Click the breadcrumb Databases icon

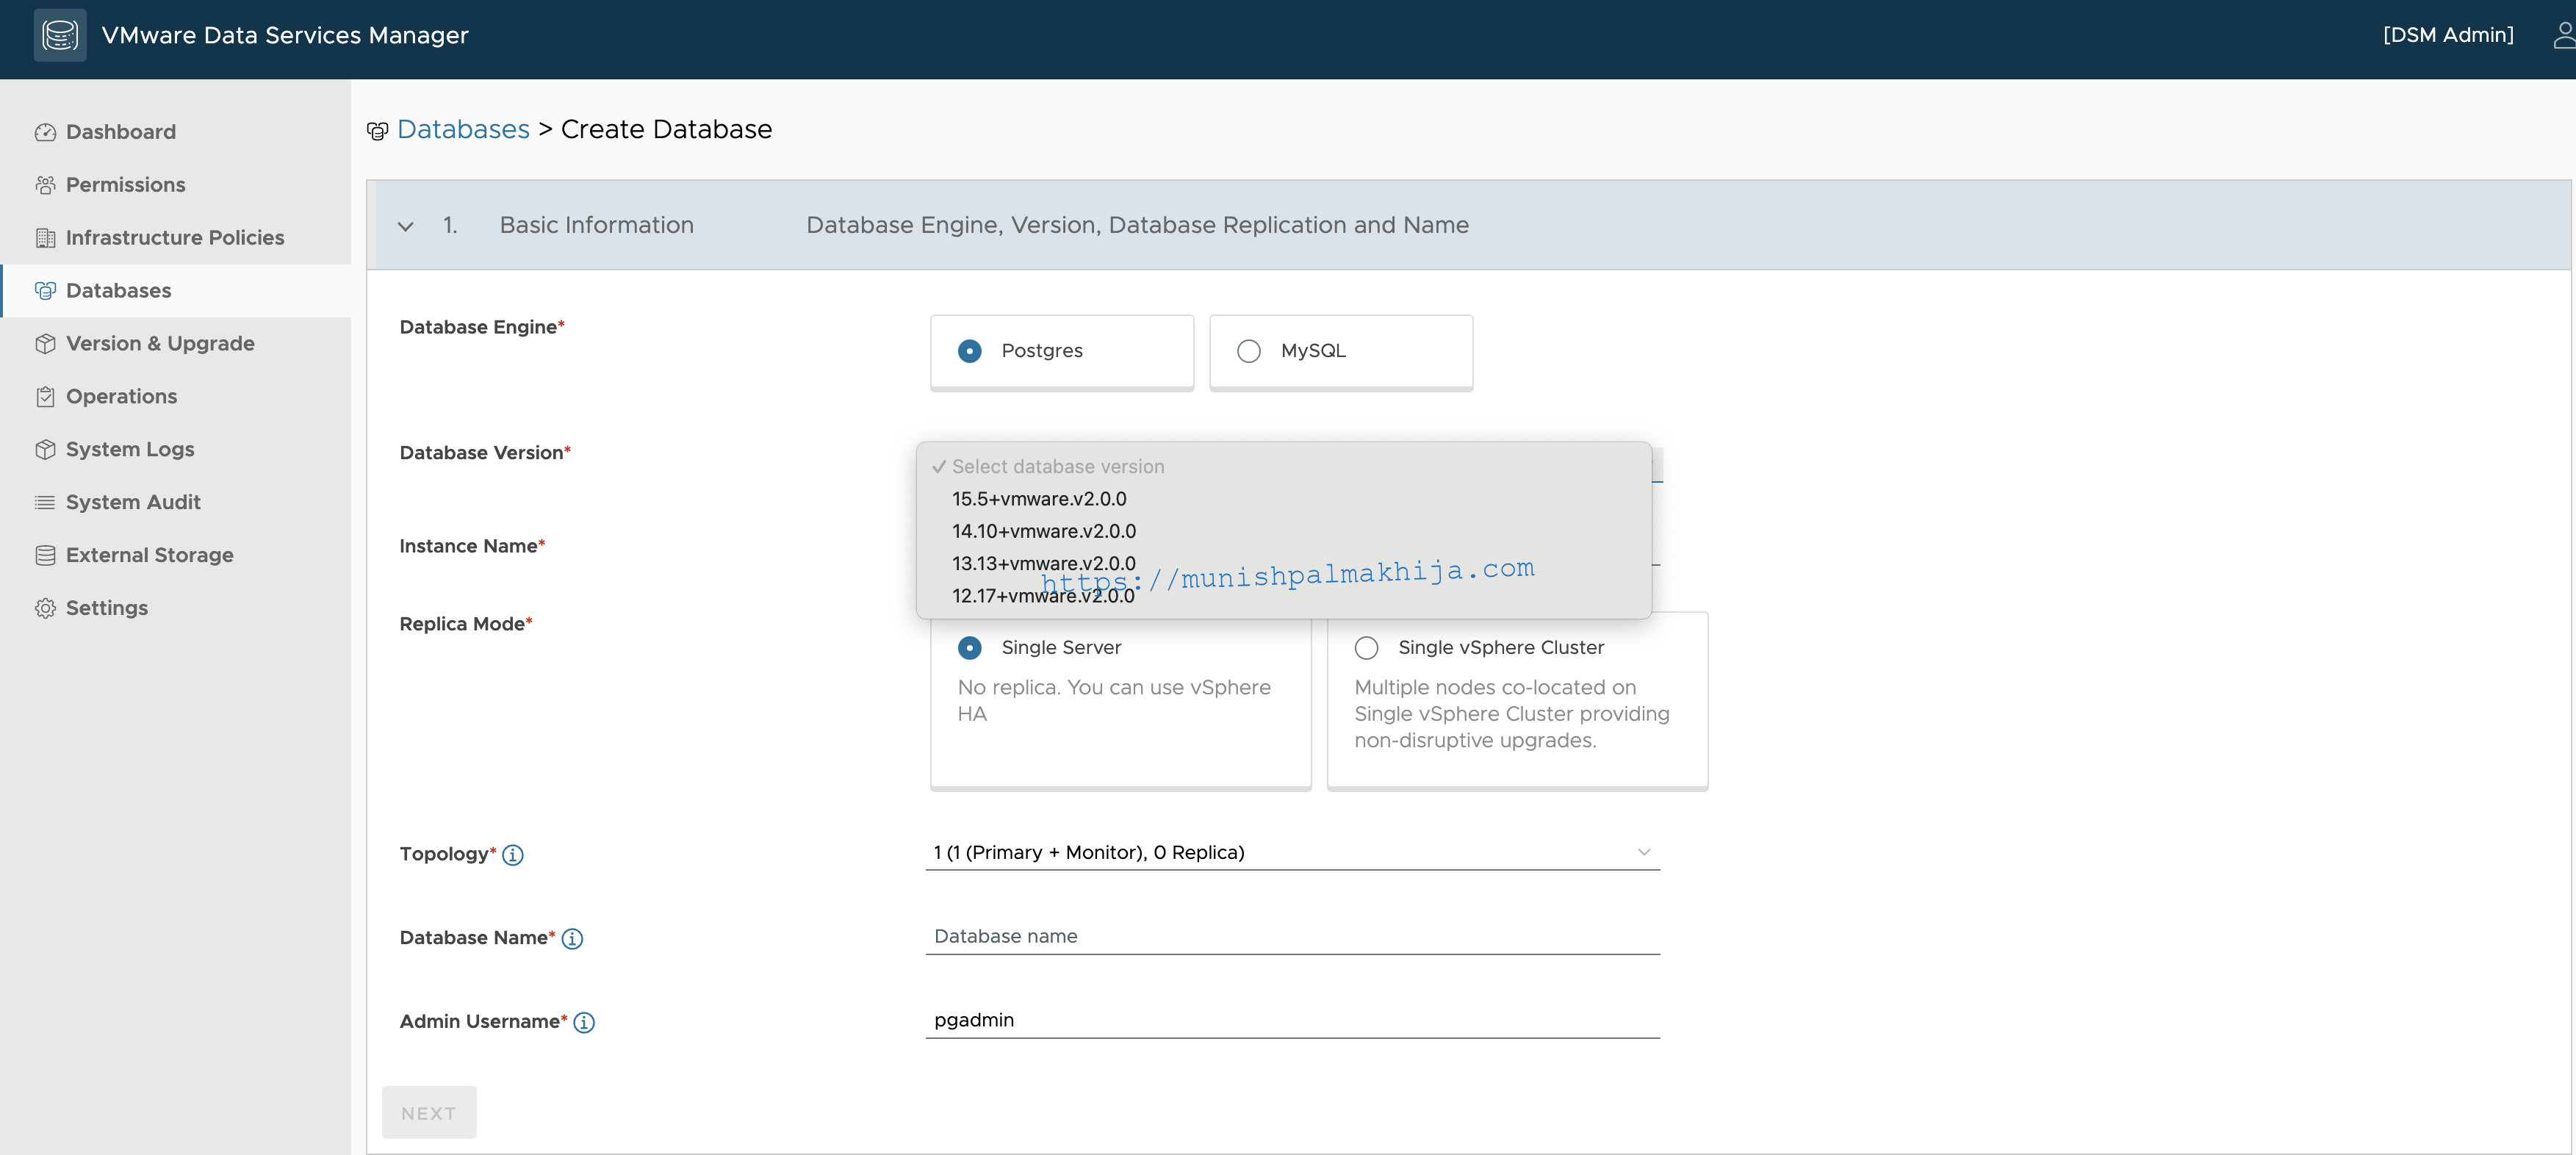(x=377, y=131)
